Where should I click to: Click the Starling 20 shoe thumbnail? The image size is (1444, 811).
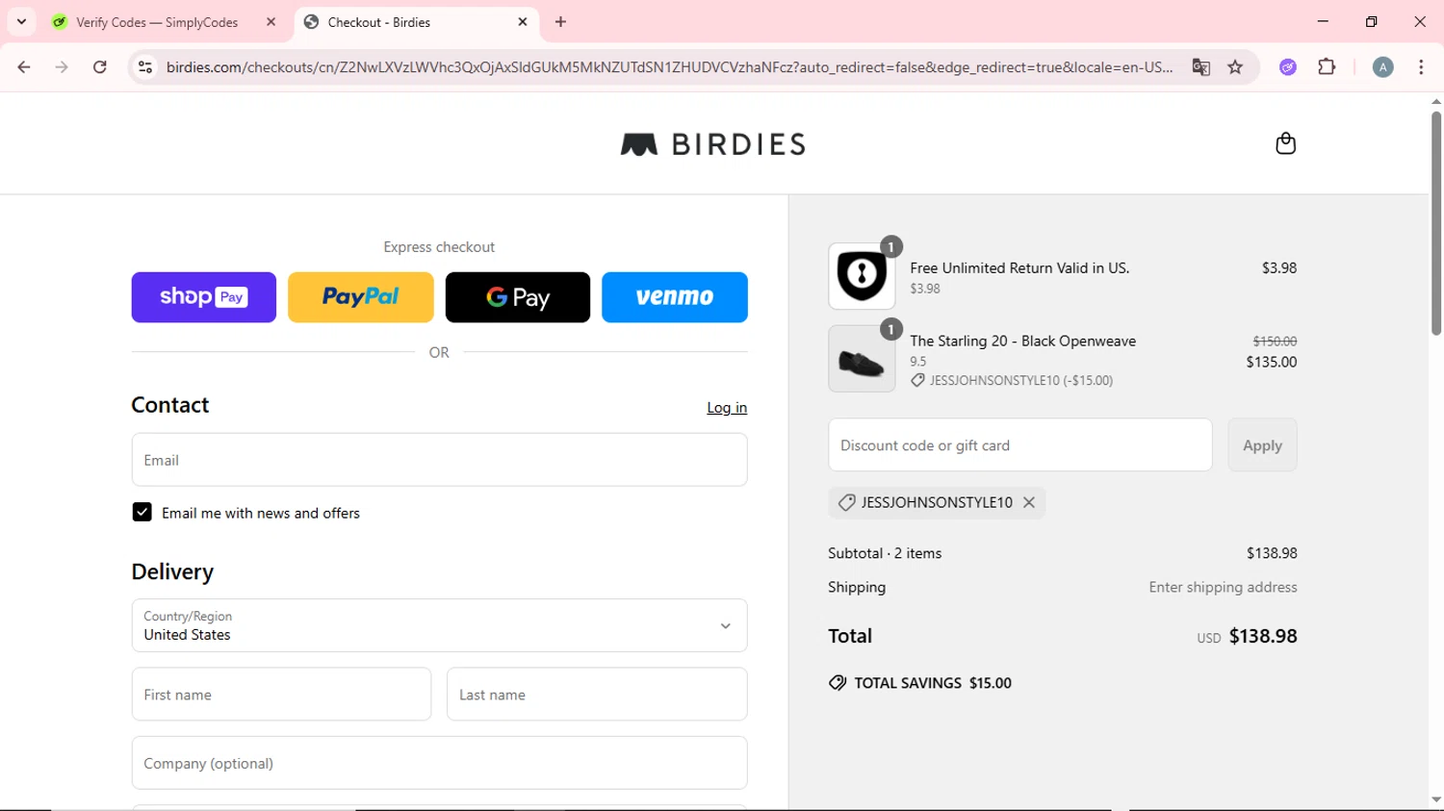click(x=862, y=359)
